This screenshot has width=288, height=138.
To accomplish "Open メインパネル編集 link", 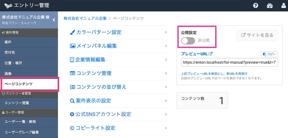I will 97,46.
